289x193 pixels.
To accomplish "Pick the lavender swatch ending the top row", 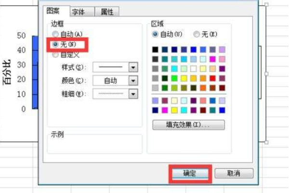I will pos(222,50).
